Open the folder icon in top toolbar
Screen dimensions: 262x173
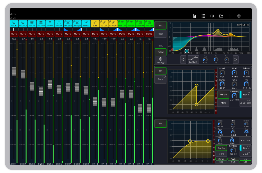point(221,16)
